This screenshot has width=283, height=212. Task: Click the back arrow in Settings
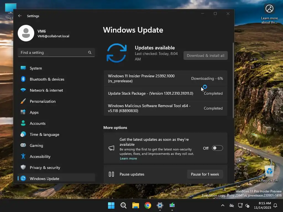pyautogui.click(x=20, y=16)
